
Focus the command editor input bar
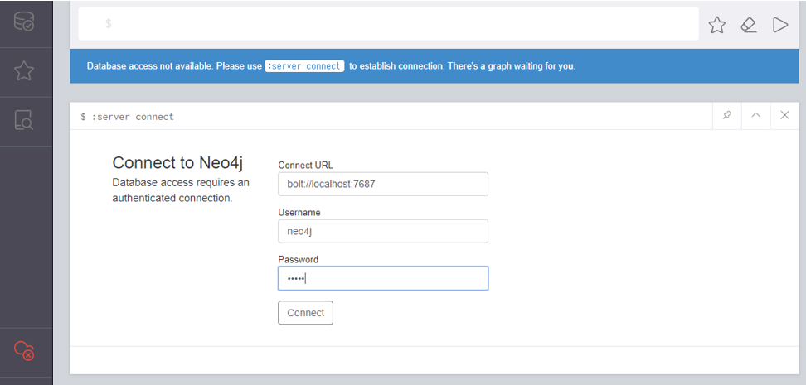(388, 24)
